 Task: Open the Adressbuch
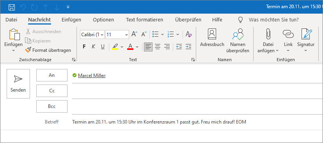pyautogui.click(x=212, y=38)
